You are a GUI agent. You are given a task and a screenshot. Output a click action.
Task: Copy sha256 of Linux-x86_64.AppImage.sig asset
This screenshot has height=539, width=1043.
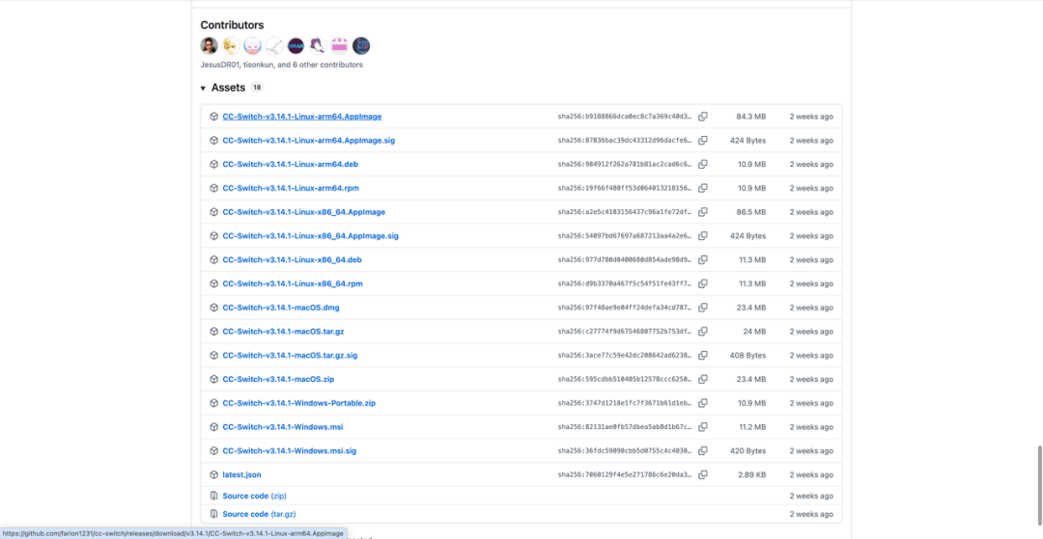pos(702,235)
